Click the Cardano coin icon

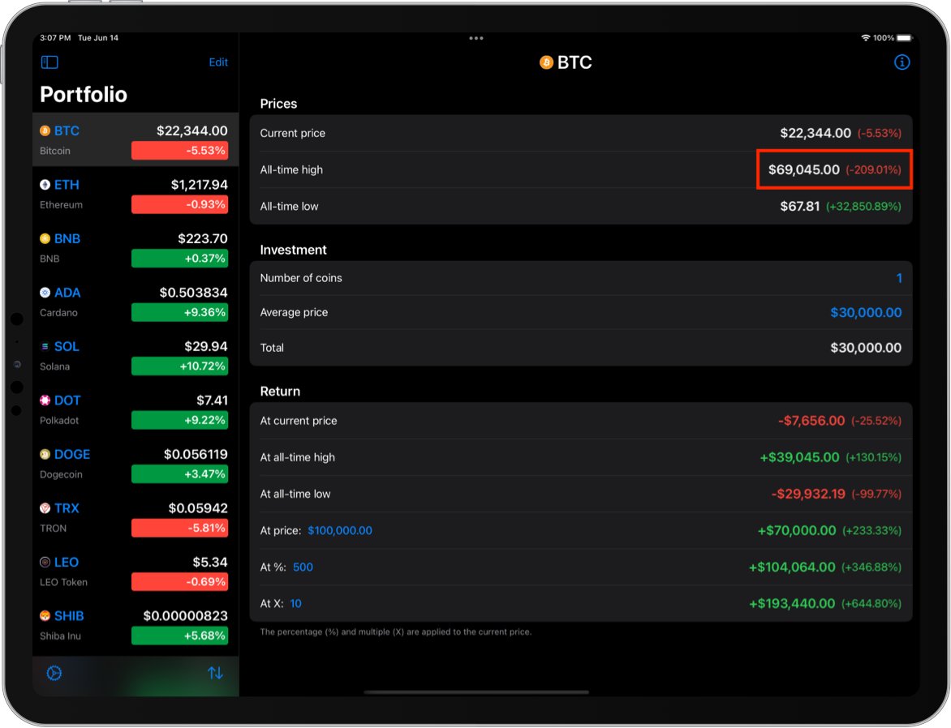click(45, 293)
